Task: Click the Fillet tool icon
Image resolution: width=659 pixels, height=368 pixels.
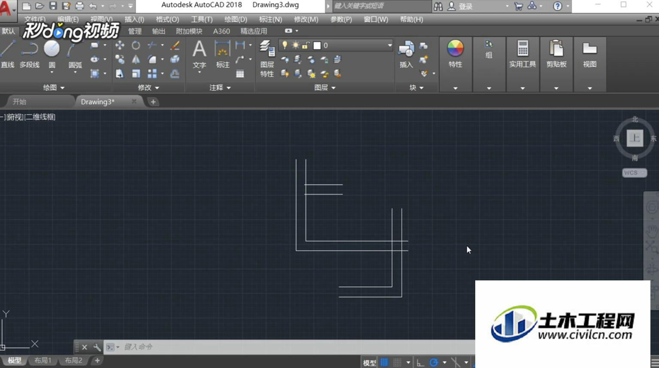Action: coord(152,59)
